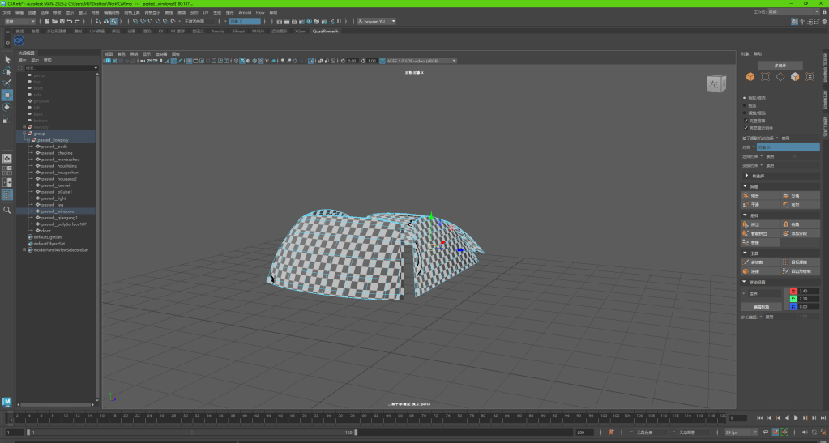This screenshot has height=443, width=829.
Task: Pick the Paint Selection tool
Action: click(x=7, y=83)
